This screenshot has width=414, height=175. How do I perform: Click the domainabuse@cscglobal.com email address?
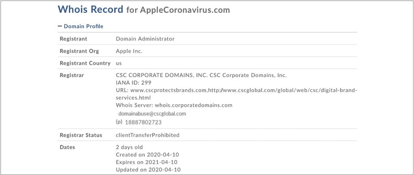[152, 114]
